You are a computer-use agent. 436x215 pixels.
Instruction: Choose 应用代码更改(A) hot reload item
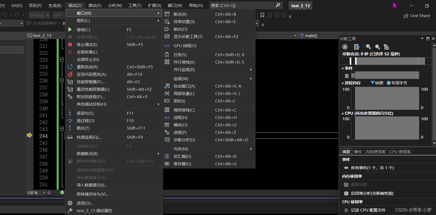click(x=114, y=75)
